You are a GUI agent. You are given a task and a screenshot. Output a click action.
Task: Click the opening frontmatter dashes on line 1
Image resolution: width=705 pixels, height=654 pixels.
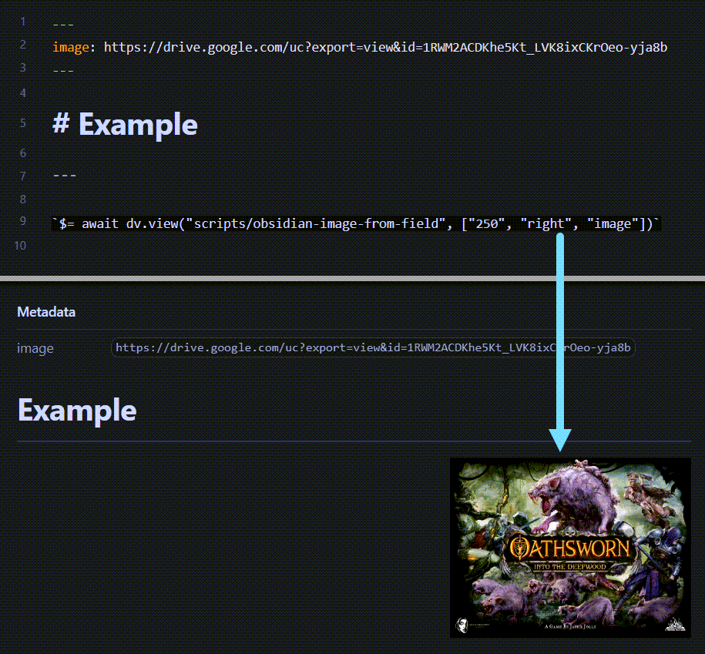63,25
